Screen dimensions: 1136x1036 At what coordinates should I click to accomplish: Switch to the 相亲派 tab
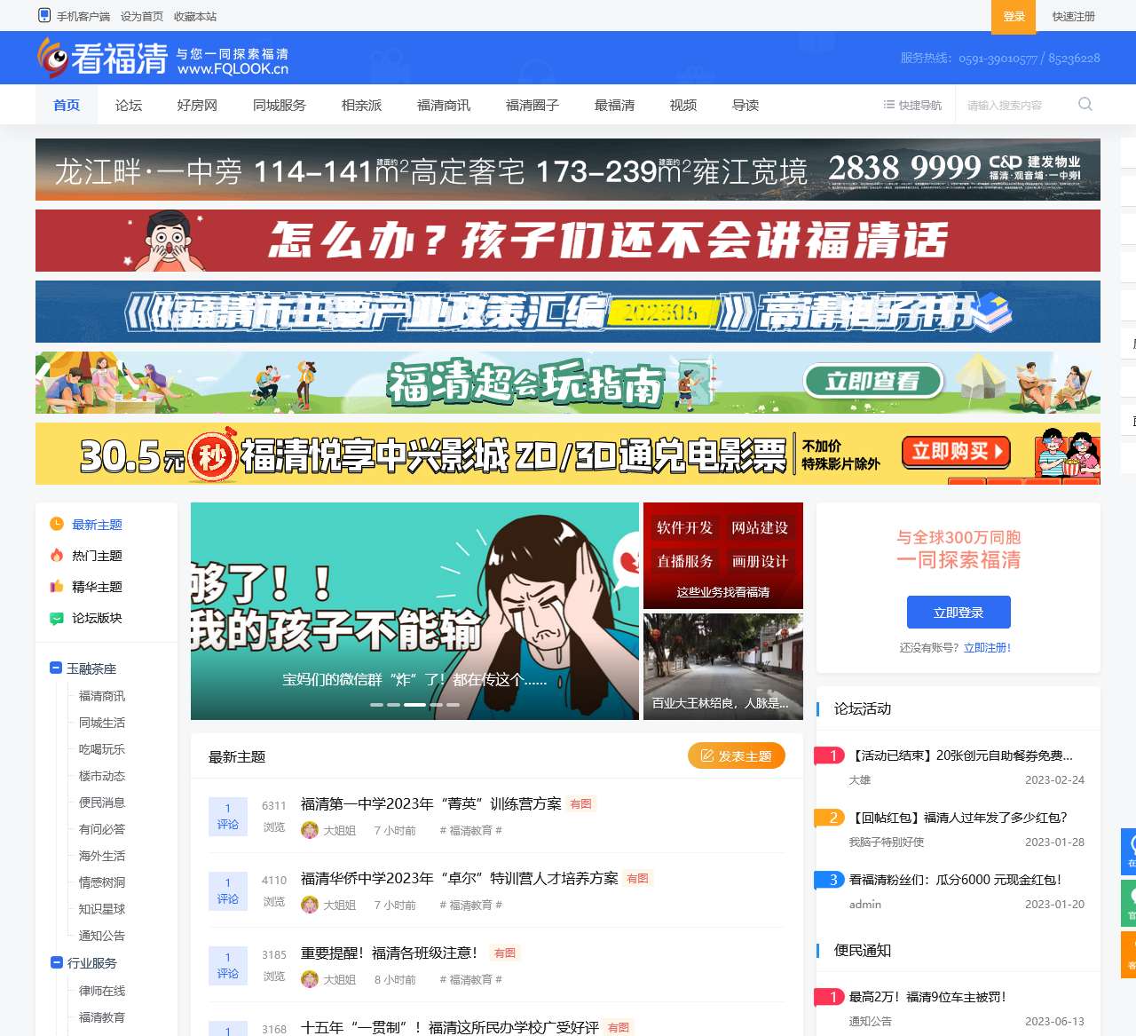tap(361, 105)
